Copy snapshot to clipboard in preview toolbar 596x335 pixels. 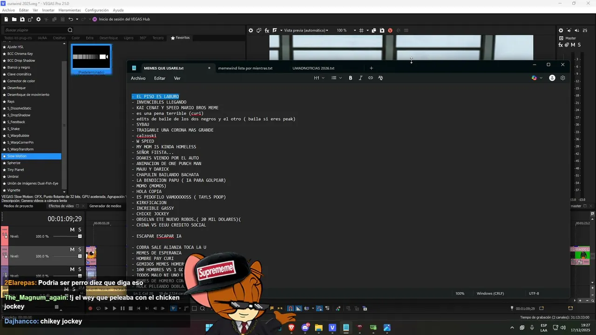click(374, 30)
